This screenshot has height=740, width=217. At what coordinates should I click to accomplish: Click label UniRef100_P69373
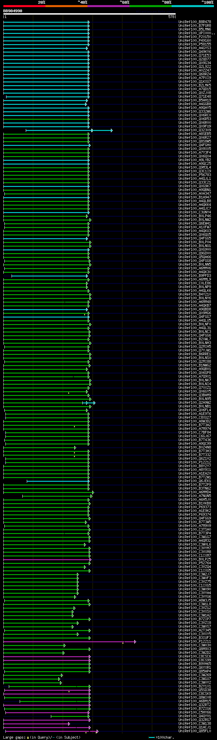pos(195,507)
